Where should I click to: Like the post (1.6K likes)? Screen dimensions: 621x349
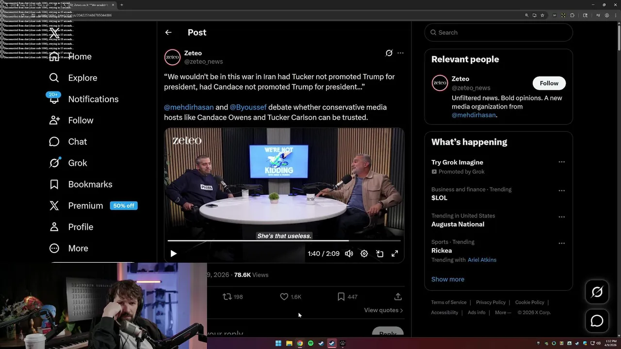291,297
